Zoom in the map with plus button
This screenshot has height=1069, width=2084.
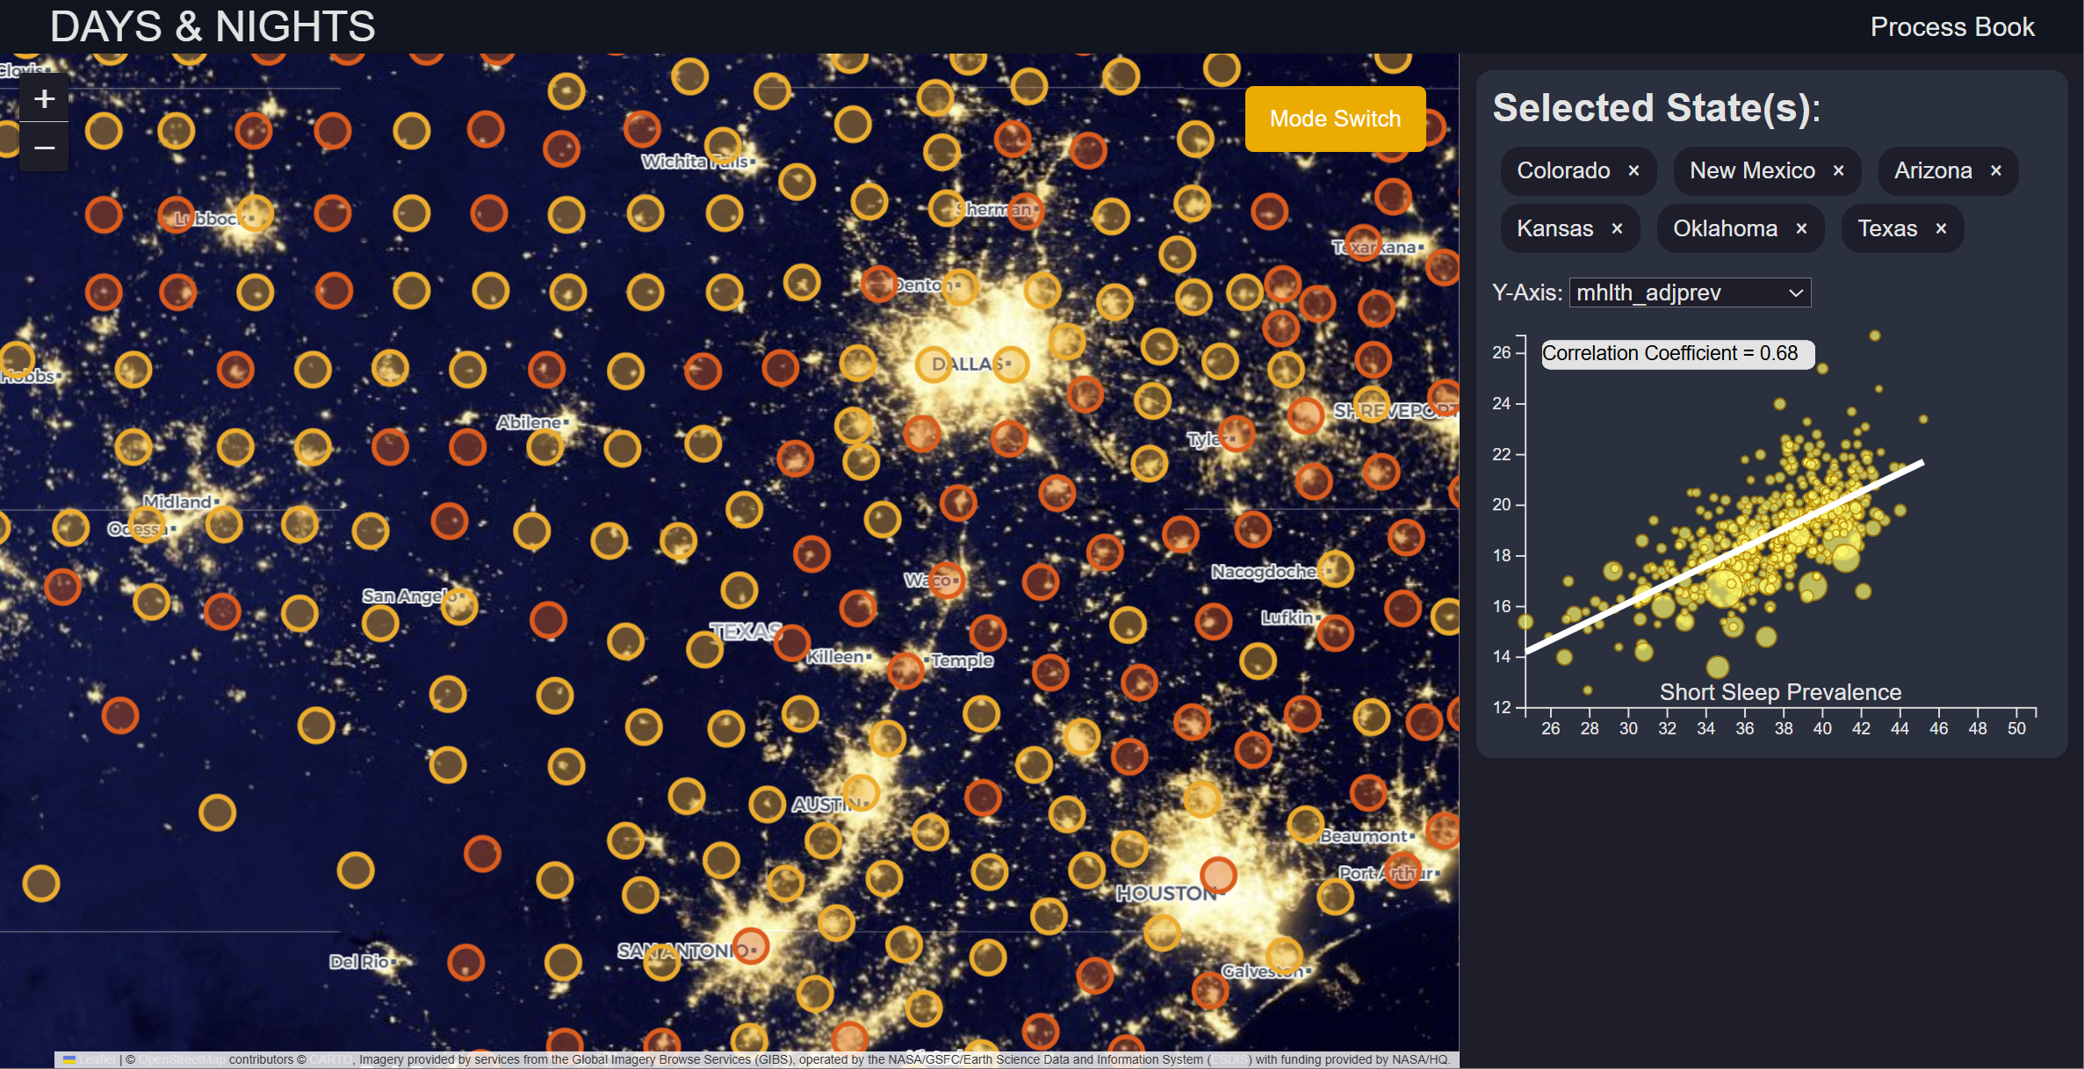pos(44,98)
